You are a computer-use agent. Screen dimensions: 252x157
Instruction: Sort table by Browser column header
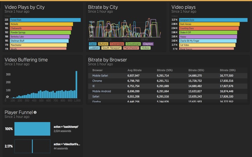click(97, 70)
